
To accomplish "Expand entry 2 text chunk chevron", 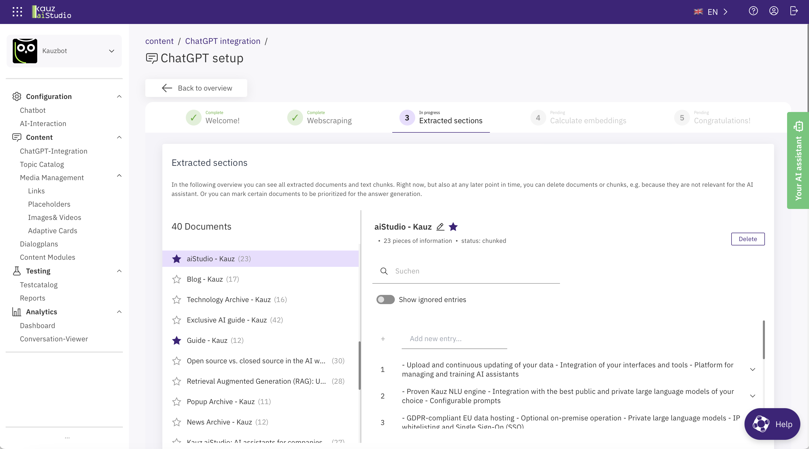I will coord(752,396).
